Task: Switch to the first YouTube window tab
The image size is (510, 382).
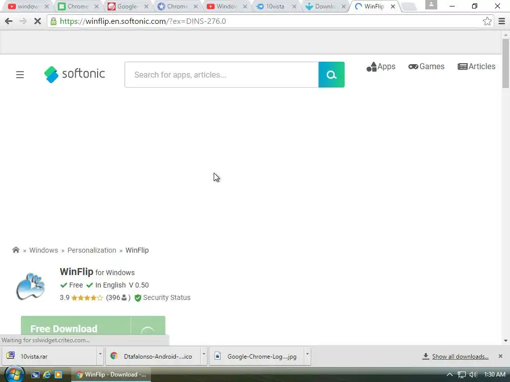Action: pos(28,6)
